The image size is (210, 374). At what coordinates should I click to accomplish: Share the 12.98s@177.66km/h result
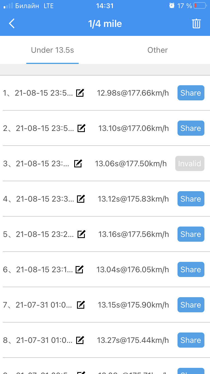pos(191,93)
